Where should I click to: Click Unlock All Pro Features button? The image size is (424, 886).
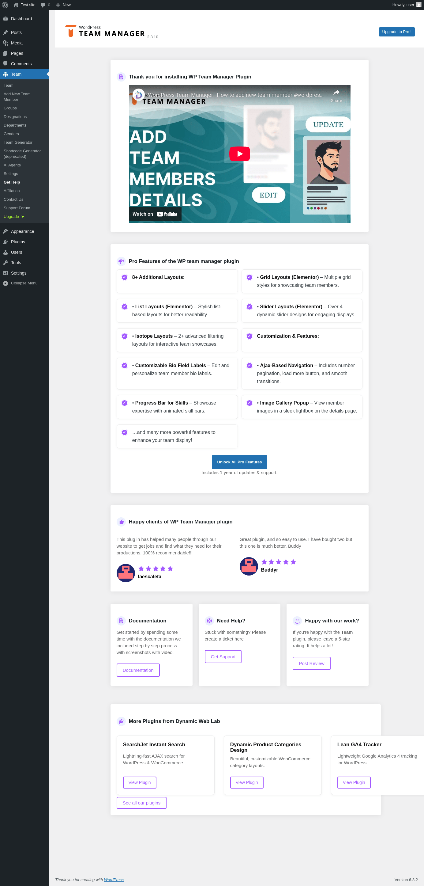pos(239,462)
